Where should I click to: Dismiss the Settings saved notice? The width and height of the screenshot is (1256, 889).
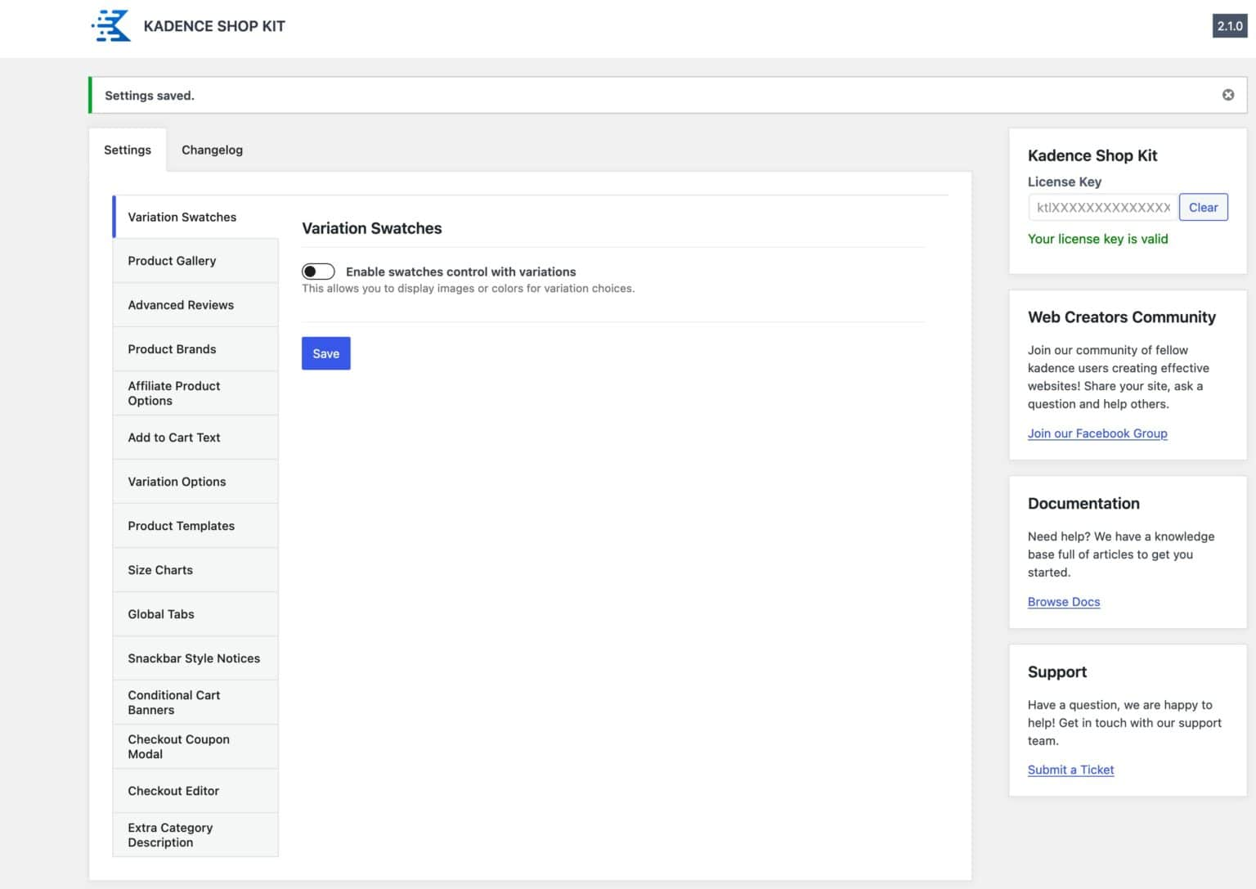1227,95
